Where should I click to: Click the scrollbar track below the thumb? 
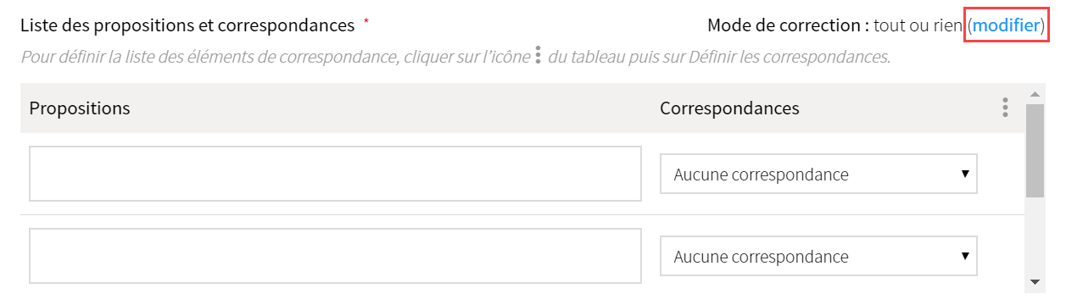1035,236
